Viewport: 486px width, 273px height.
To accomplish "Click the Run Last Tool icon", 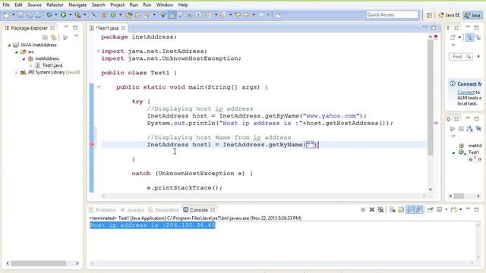I will tap(77, 15).
